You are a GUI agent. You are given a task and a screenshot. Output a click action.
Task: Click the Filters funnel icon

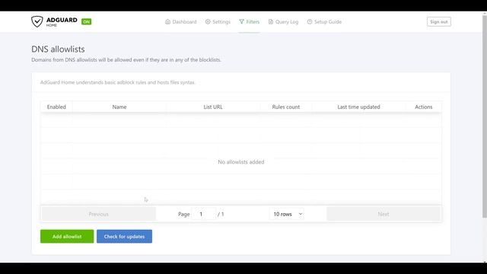coord(242,22)
